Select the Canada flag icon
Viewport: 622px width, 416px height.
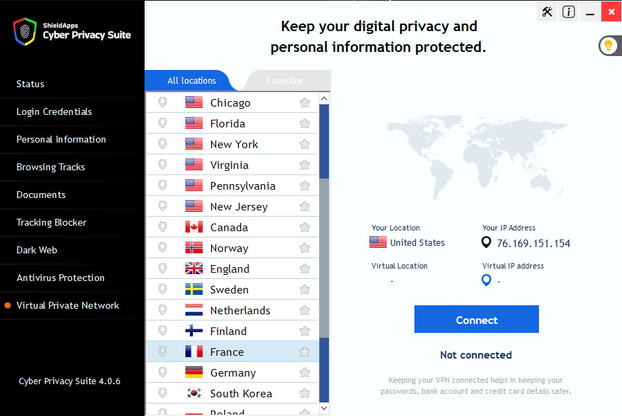point(194,227)
